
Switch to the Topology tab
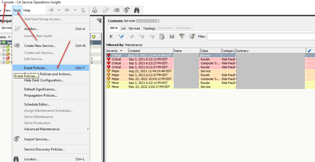tap(149, 28)
